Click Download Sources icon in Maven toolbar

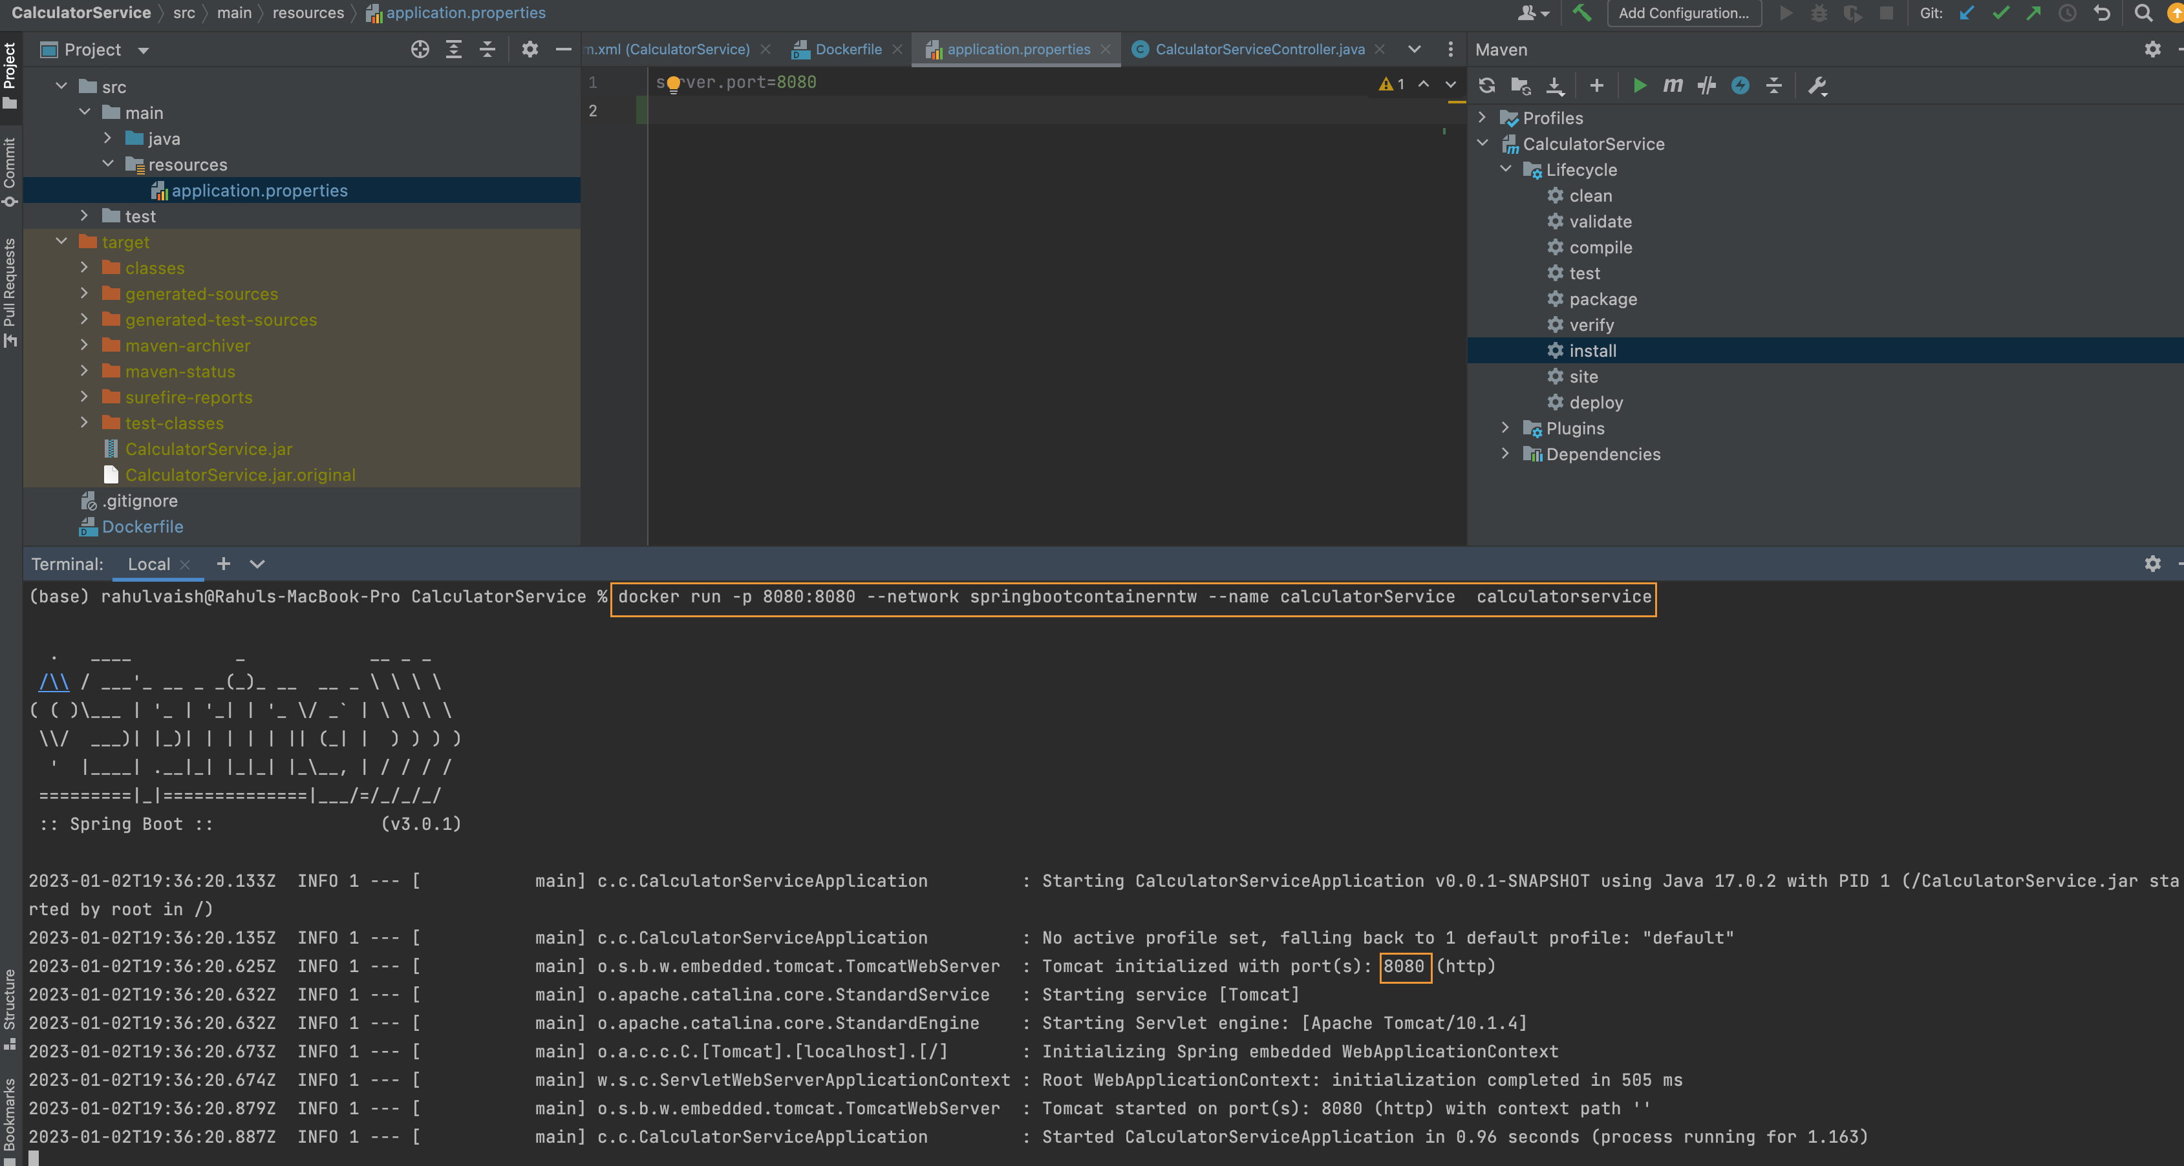point(1555,85)
